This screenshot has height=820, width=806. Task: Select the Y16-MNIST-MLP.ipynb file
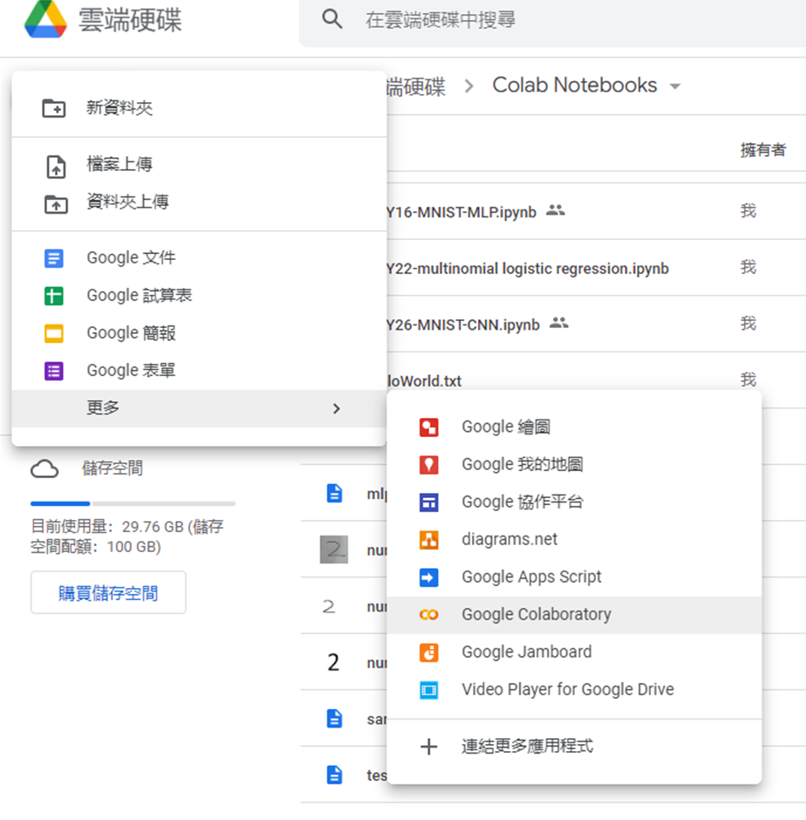coord(461,212)
